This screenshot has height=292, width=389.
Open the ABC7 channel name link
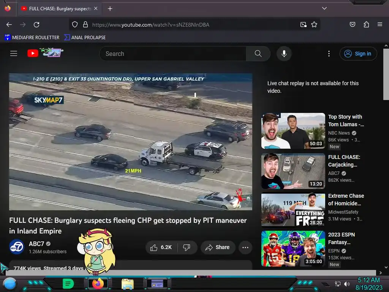pyautogui.click(x=36, y=244)
